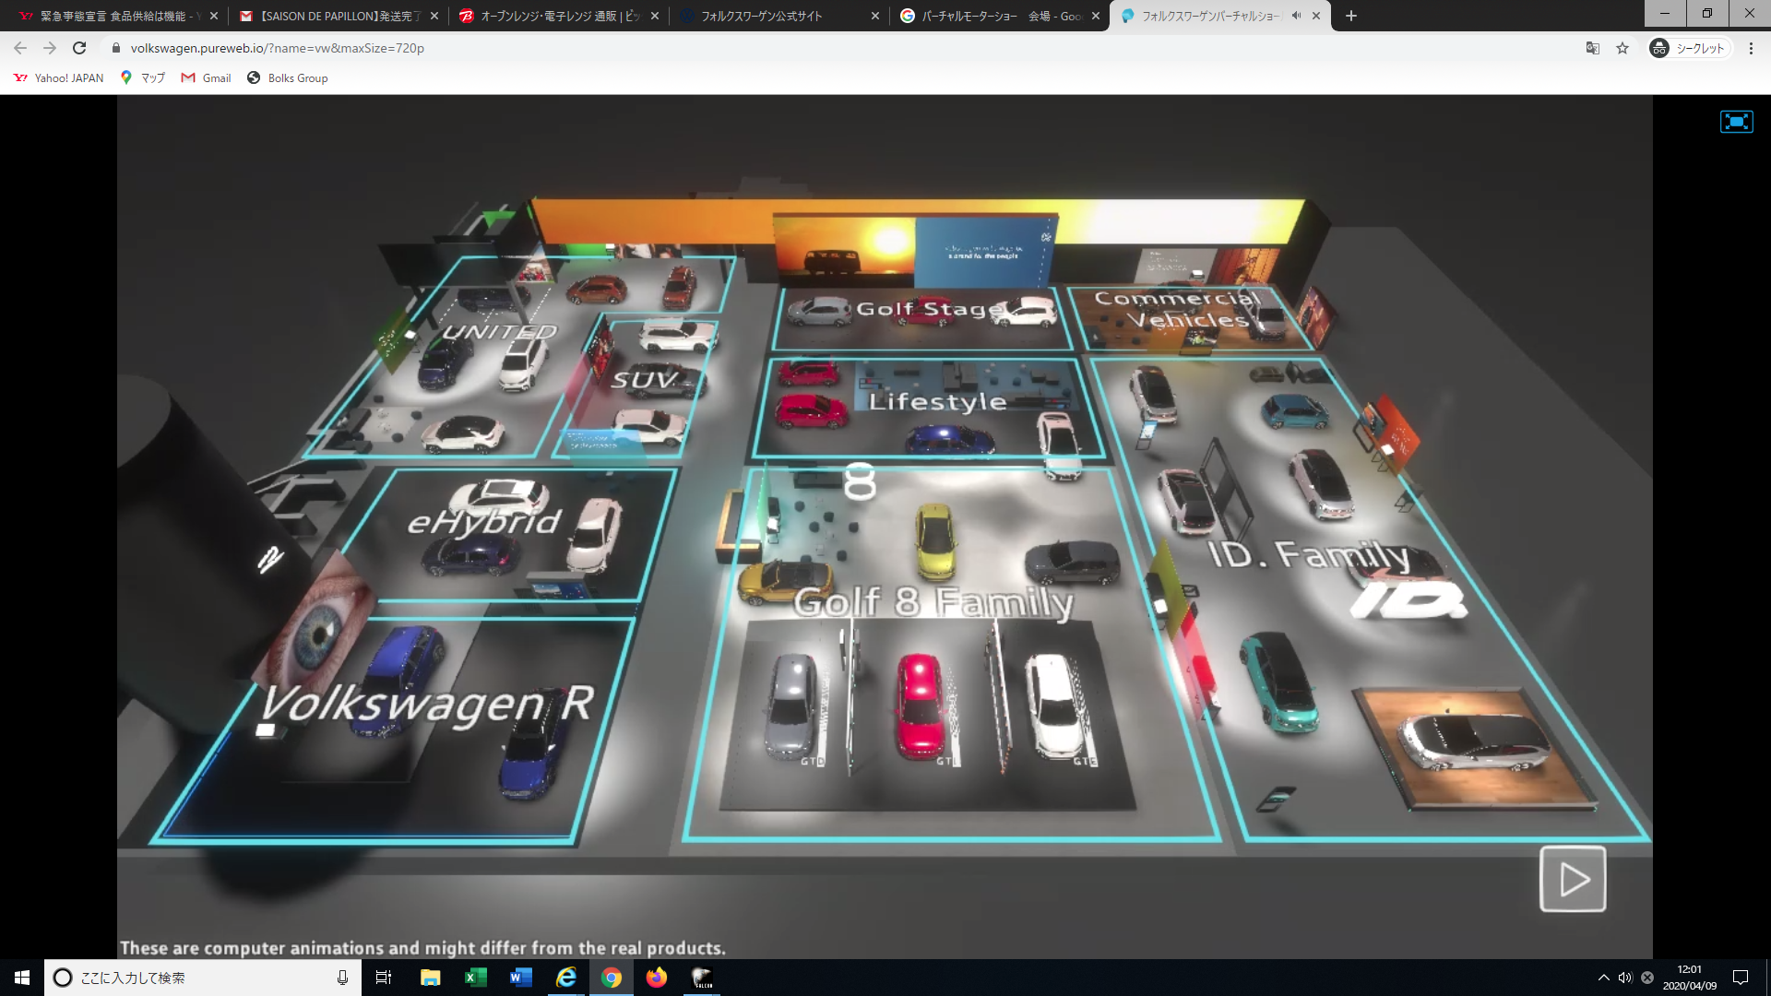The height and width of the screenshot is (996, 1771).
Task: Open Task View from taskbar
Action: [x=384, y=978]
